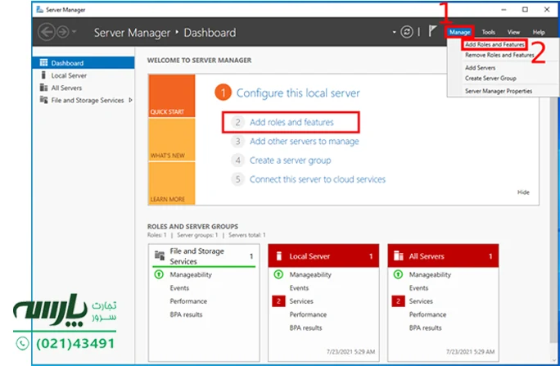Image resolution: width=560 pixels, height=366 pixels.
Task: Open the All Servers tile header
Action: click(443, 256)
